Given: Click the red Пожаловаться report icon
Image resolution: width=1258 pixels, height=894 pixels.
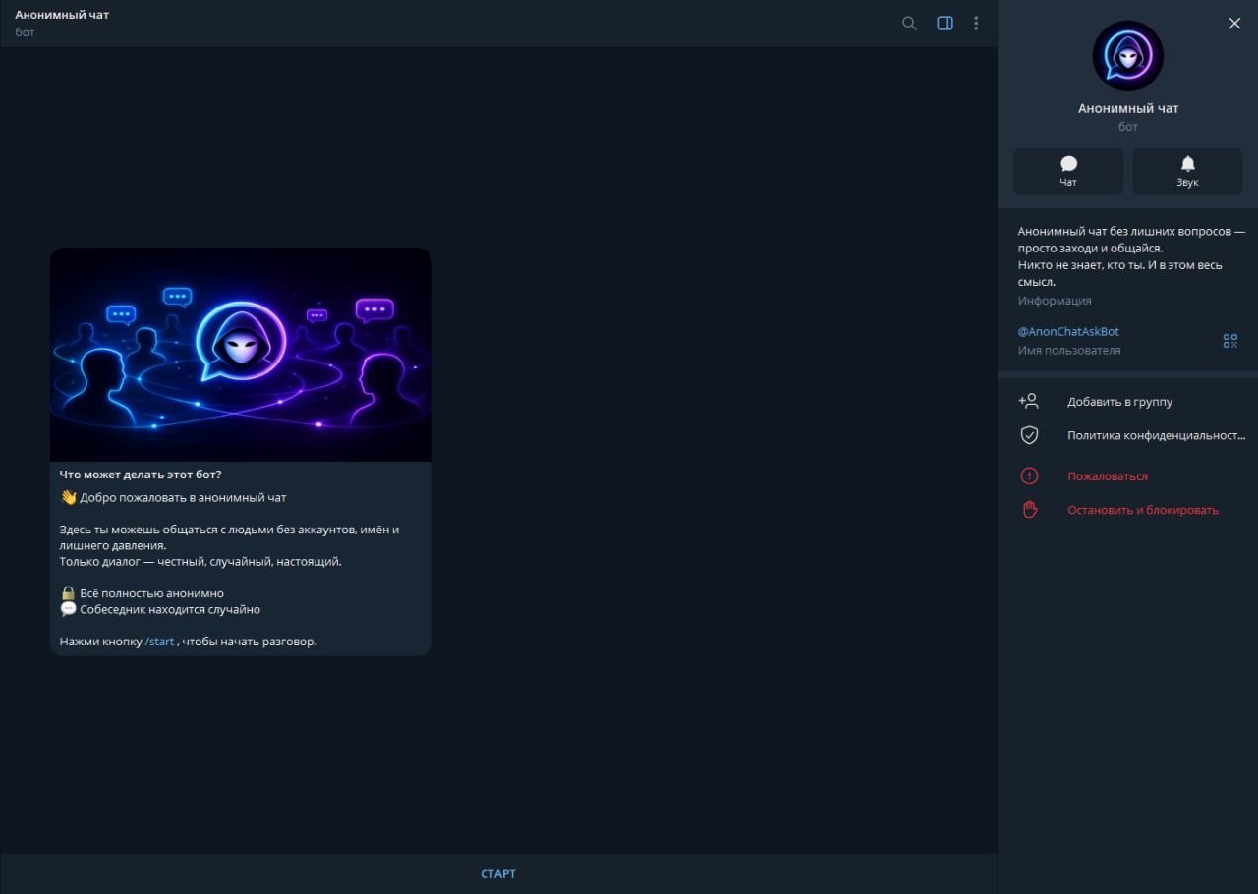Looking at the screenshot, I should (x=1029, y=476).
